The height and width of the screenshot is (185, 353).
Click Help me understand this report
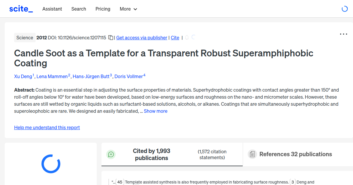point(47,127)
